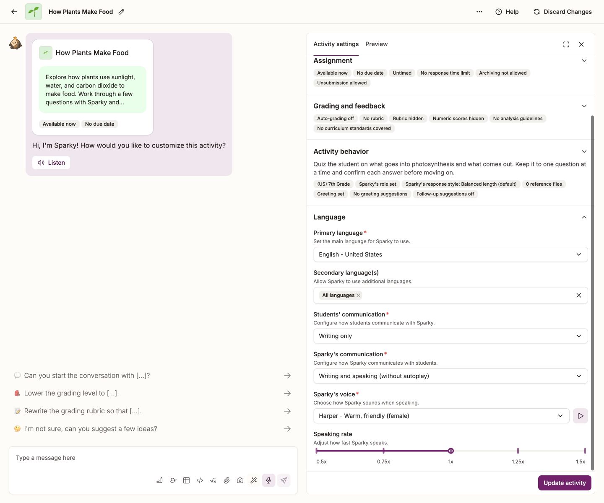Set speaking rate to 1.25x on slider

coord(518,451)
